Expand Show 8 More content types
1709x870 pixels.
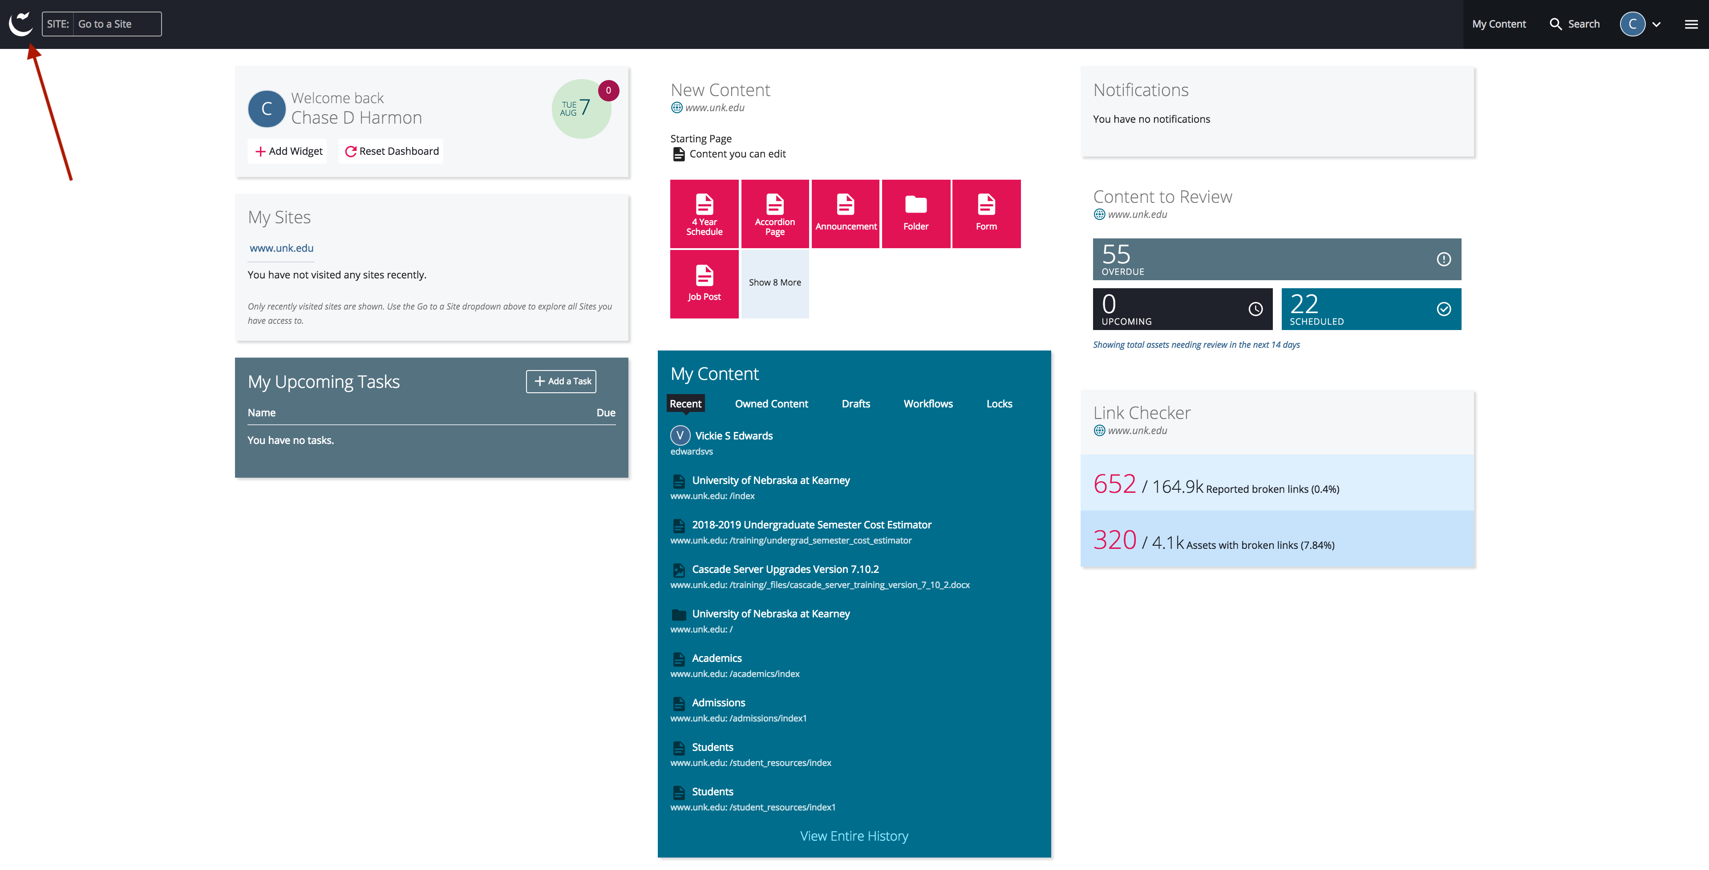tap(774, 282)
